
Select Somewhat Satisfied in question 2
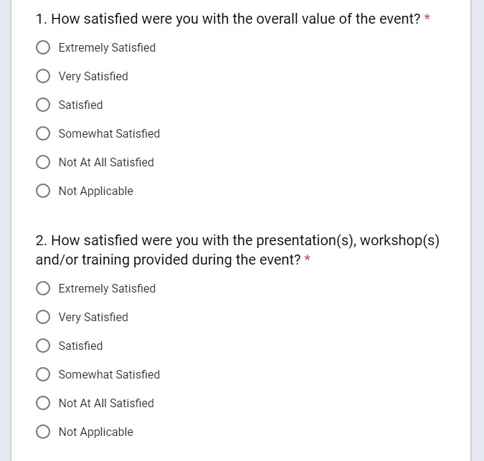(43, 374)
